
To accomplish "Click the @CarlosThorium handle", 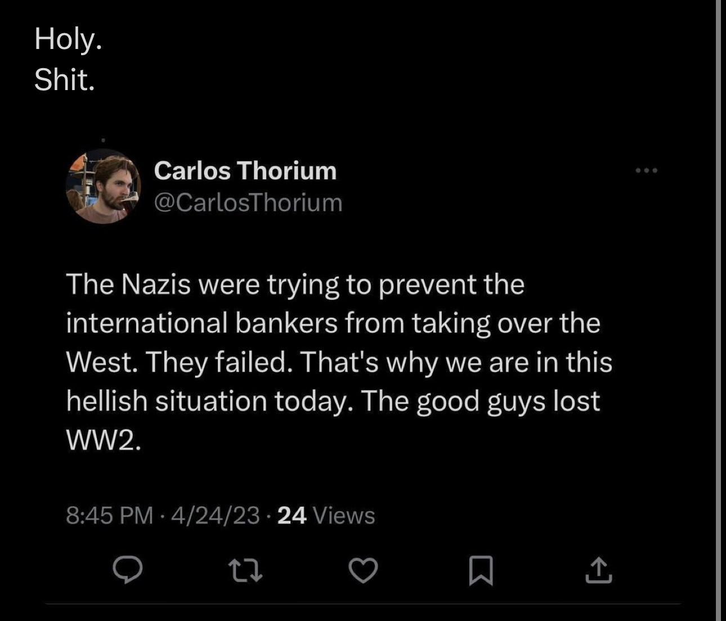I will coord(248,203).
